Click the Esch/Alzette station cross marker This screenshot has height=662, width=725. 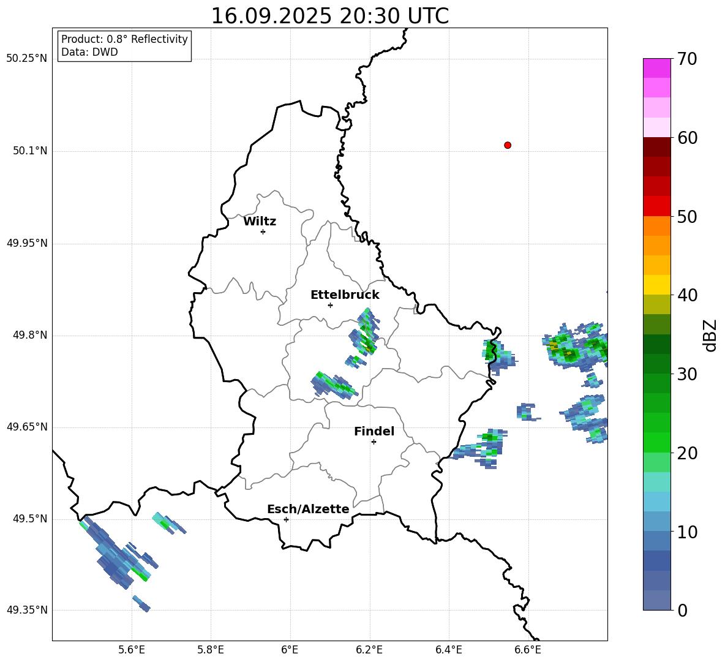pyautogui.click(x=286, y=519)
